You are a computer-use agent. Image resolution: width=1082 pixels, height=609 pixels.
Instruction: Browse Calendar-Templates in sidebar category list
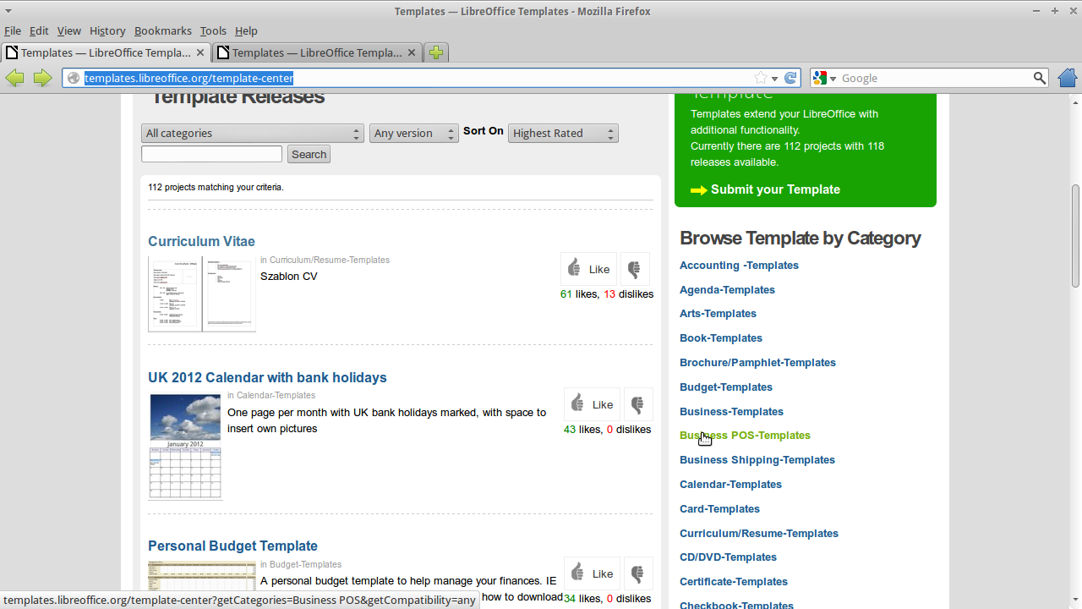point(730,484)
